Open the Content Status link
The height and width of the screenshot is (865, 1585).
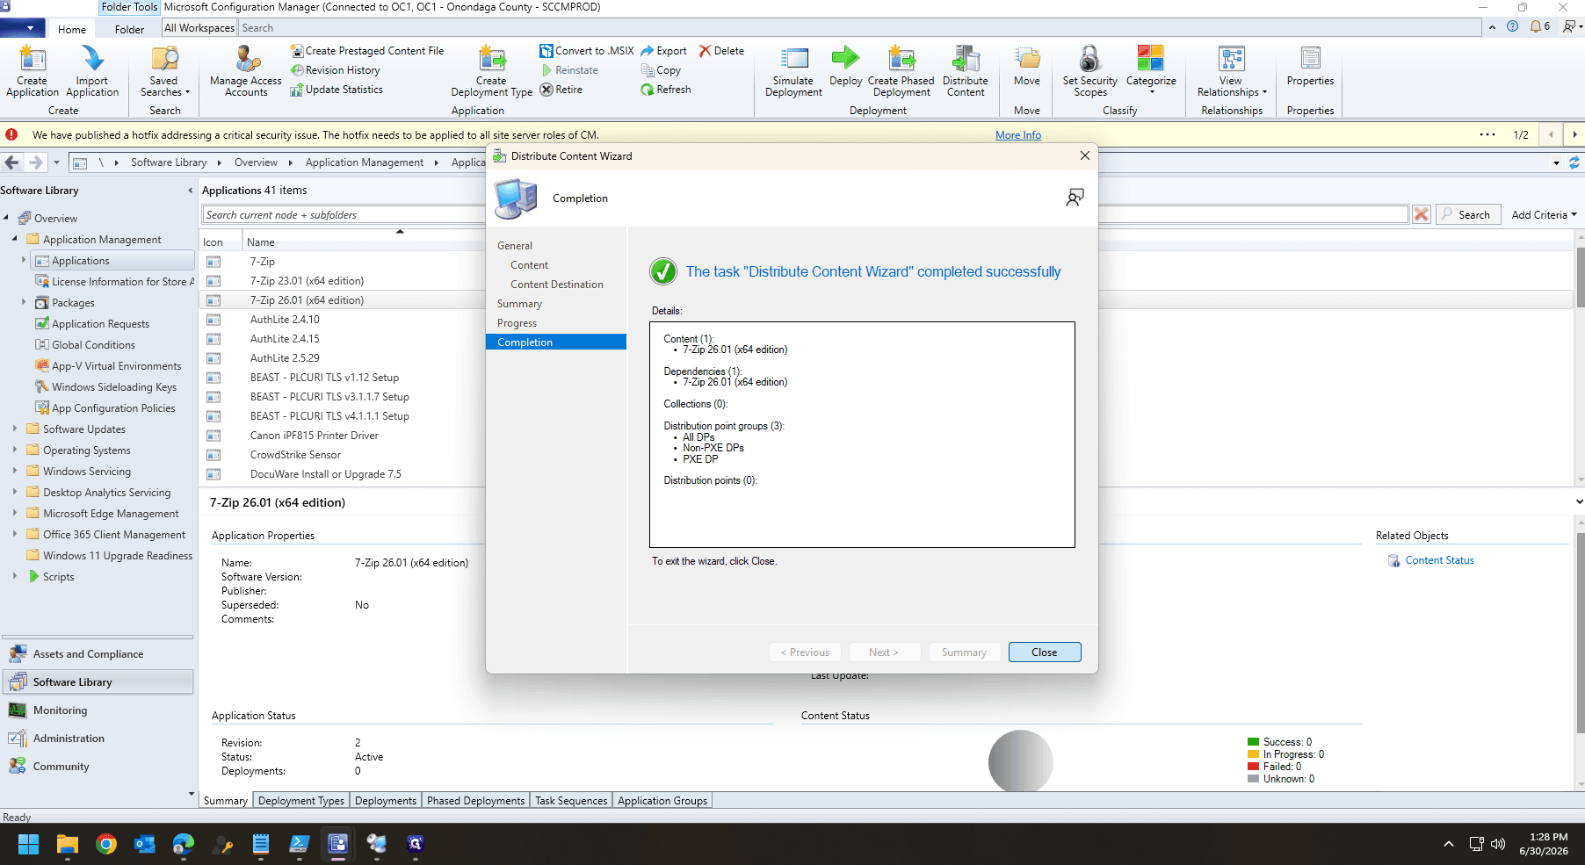[1439, 560]
